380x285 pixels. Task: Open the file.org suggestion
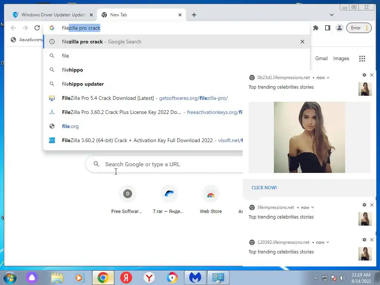coord(143,126)
